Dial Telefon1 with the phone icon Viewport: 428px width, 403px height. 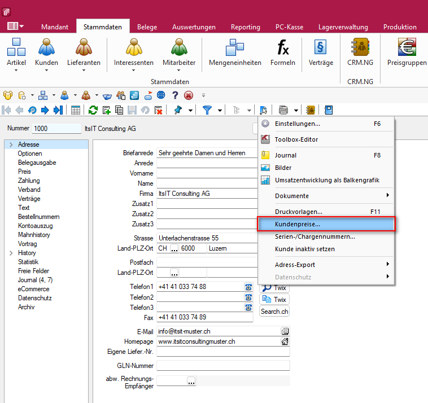coord(248,287)
